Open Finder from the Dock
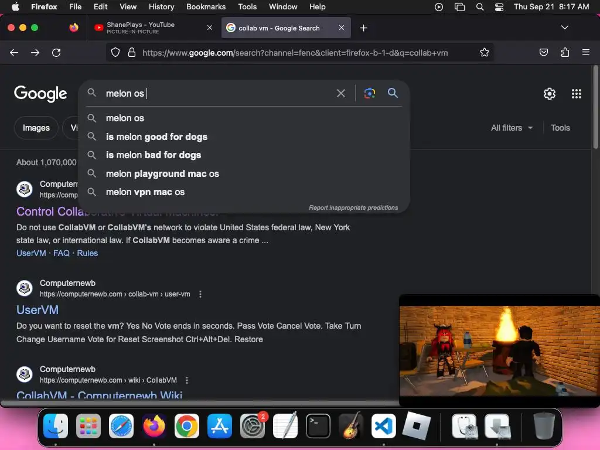This screenshot has height=450, width=600. tap(56, 425)
